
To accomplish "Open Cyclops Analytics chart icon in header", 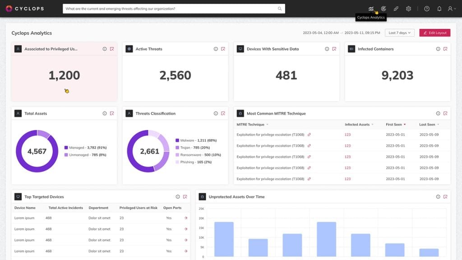I will click(x=371, y=9).
